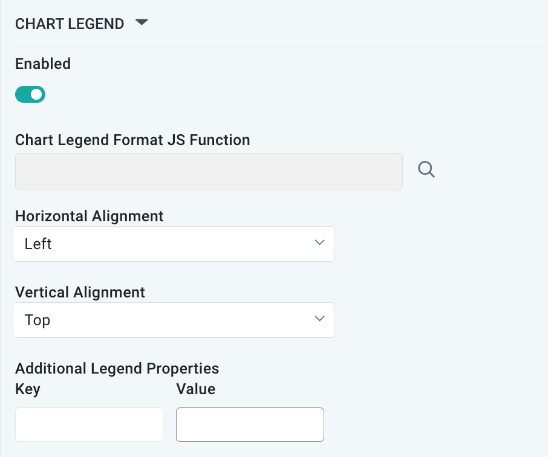
Task: Open the Vertical Alignment dropdown
Action: coord(174,320)
